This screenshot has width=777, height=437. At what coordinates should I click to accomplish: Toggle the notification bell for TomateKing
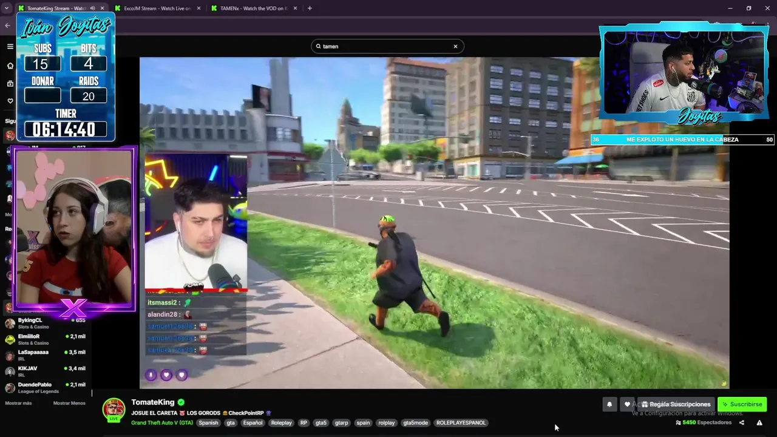[609, 404]
